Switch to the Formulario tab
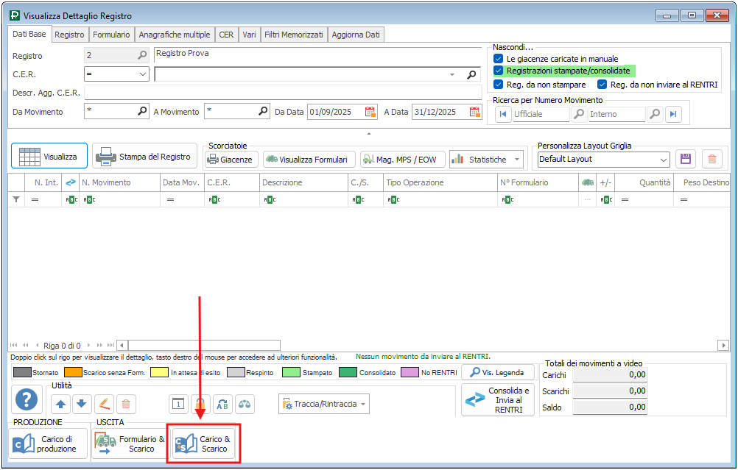The width and height of the screenshot is (738, 470). tap(111, 35)
